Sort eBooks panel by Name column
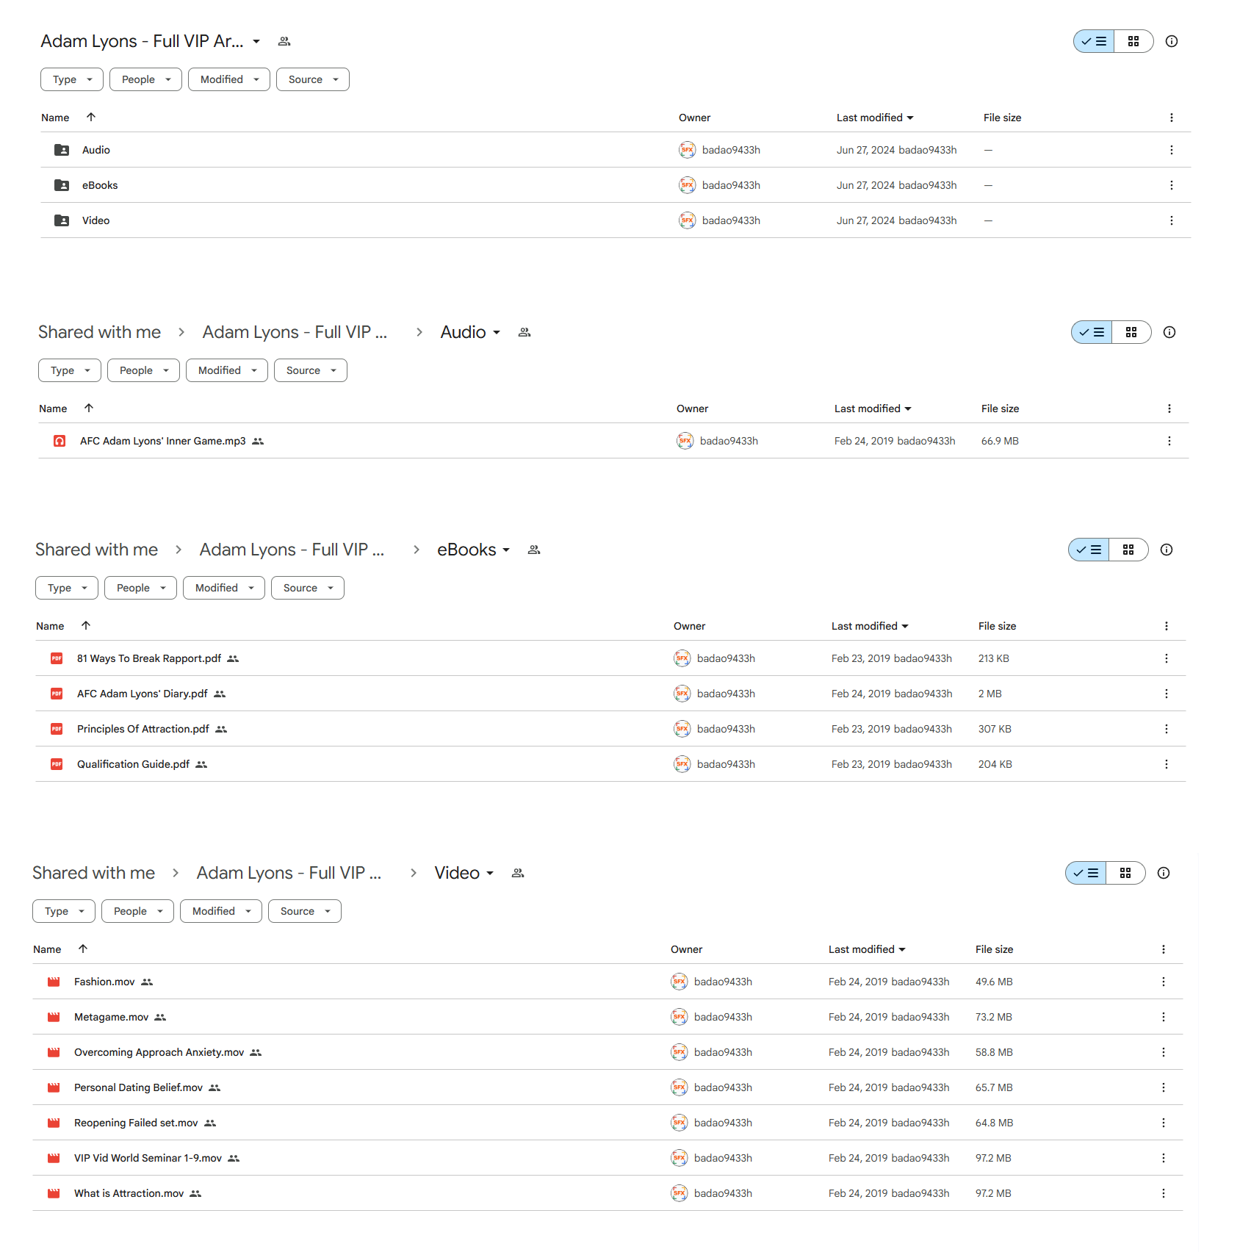This screenshot has height=1252, width=1240. pos(50,626)
